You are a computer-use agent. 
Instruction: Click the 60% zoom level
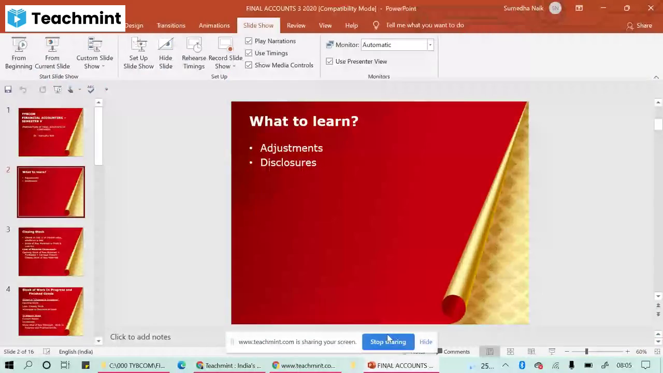click(x=641, y=352)
